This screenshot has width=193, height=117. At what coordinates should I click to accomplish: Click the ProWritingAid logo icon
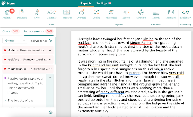[x=3, y=3]
